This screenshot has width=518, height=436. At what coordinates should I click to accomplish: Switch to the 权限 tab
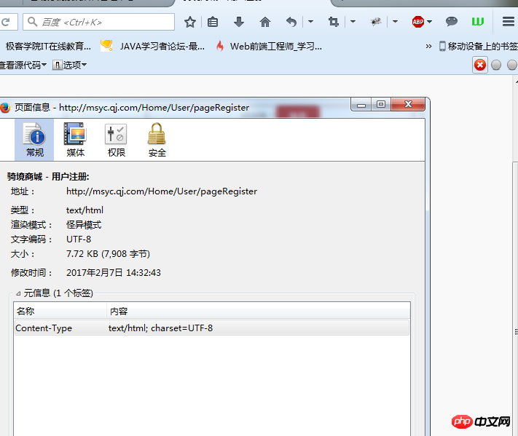(x=116, y=140)
